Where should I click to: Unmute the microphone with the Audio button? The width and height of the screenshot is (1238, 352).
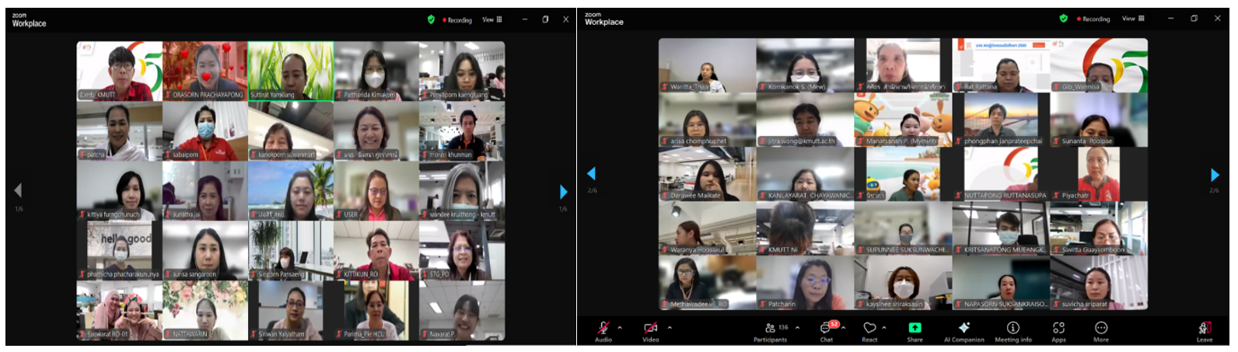(603, 328)
